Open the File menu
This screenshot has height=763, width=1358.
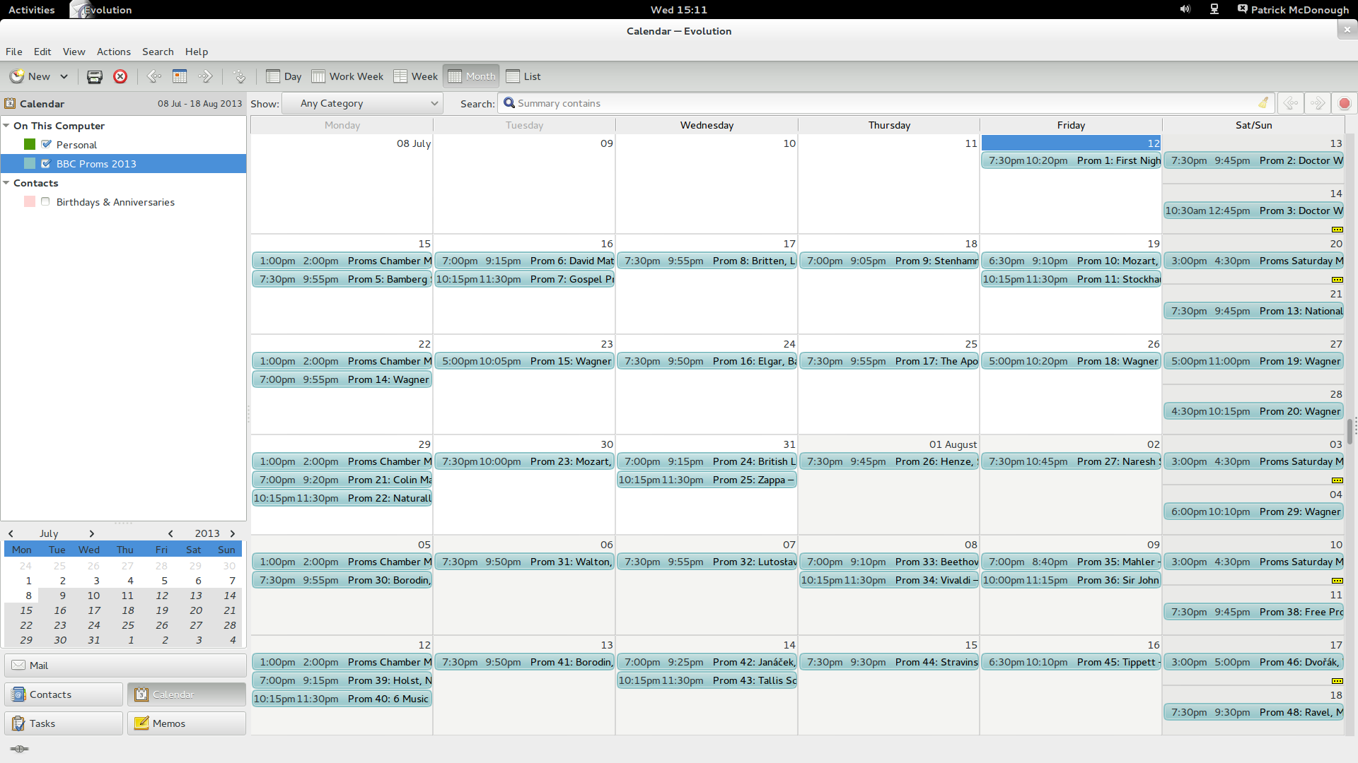14,52
